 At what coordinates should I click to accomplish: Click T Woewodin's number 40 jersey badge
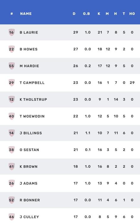(x=12, y=116)
